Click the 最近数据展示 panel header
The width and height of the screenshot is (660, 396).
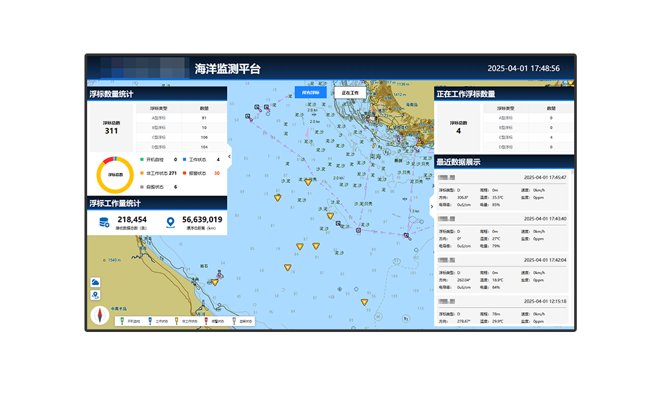pos(504,162)
